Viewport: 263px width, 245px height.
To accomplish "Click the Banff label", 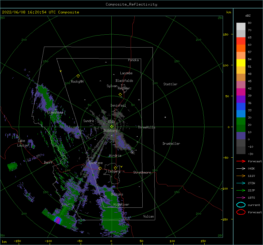I will click(x=48, y=162).
